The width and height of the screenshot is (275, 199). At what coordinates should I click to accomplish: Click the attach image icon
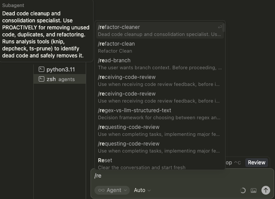point(254,190)
